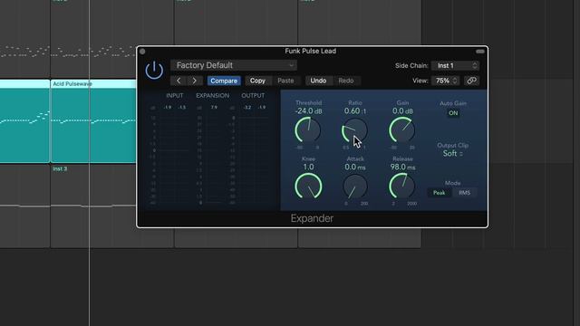Click the Copy button

point(257,81)
